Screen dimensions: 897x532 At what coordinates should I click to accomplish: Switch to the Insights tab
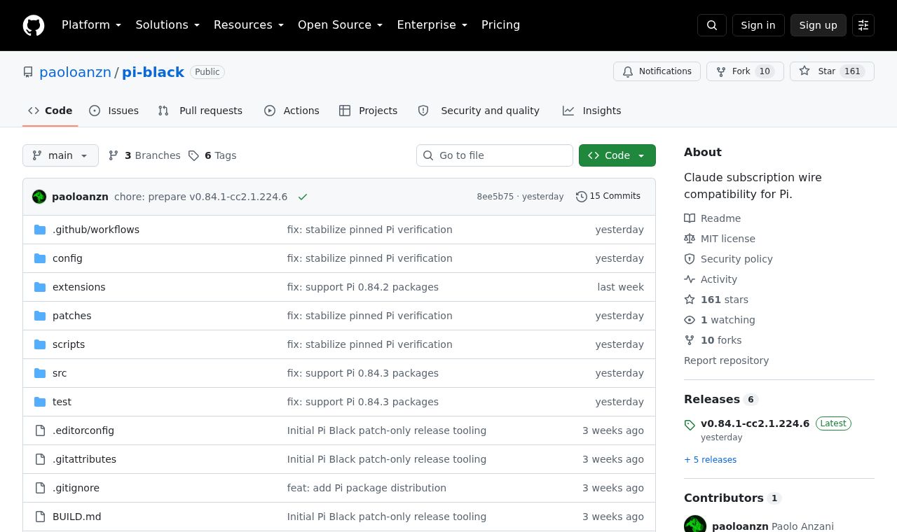(592, 111)
